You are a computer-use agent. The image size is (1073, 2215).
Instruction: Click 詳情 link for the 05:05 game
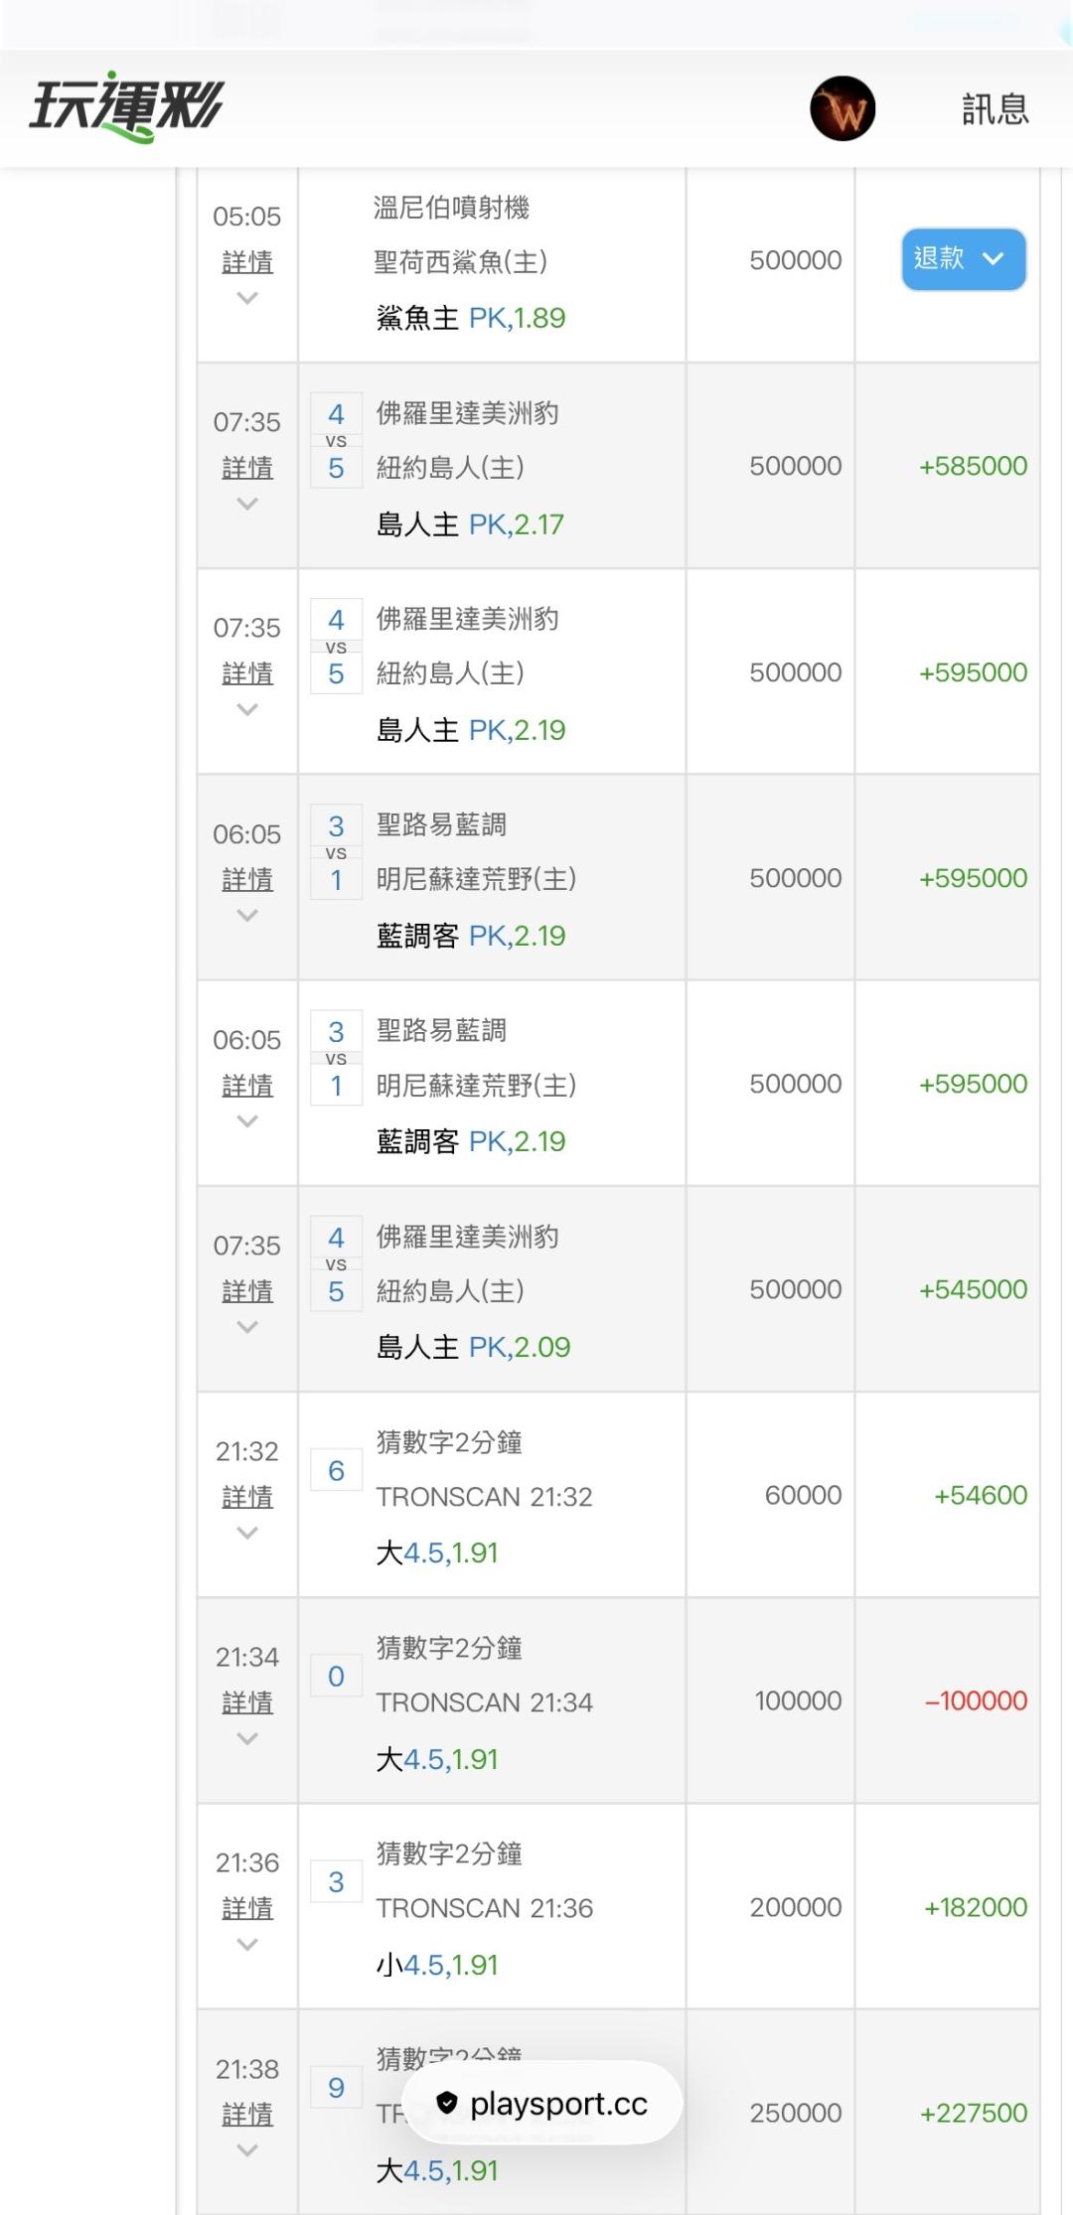coord(247,262)
